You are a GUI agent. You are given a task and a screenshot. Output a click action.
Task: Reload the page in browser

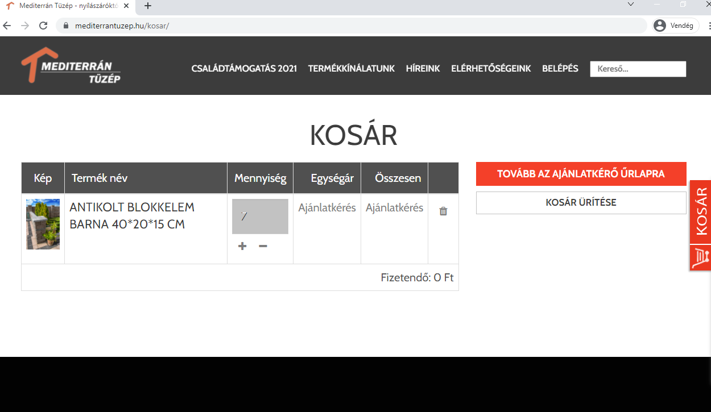tap(43, 26)
